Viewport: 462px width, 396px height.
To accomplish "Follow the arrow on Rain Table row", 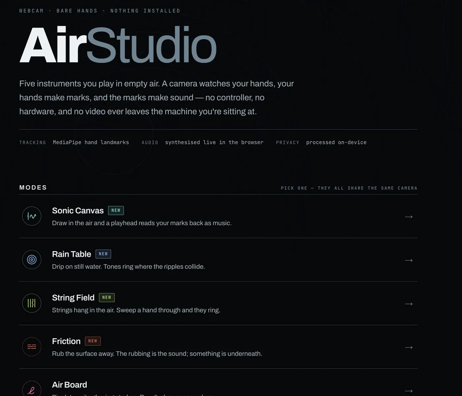I will point(409,260).
